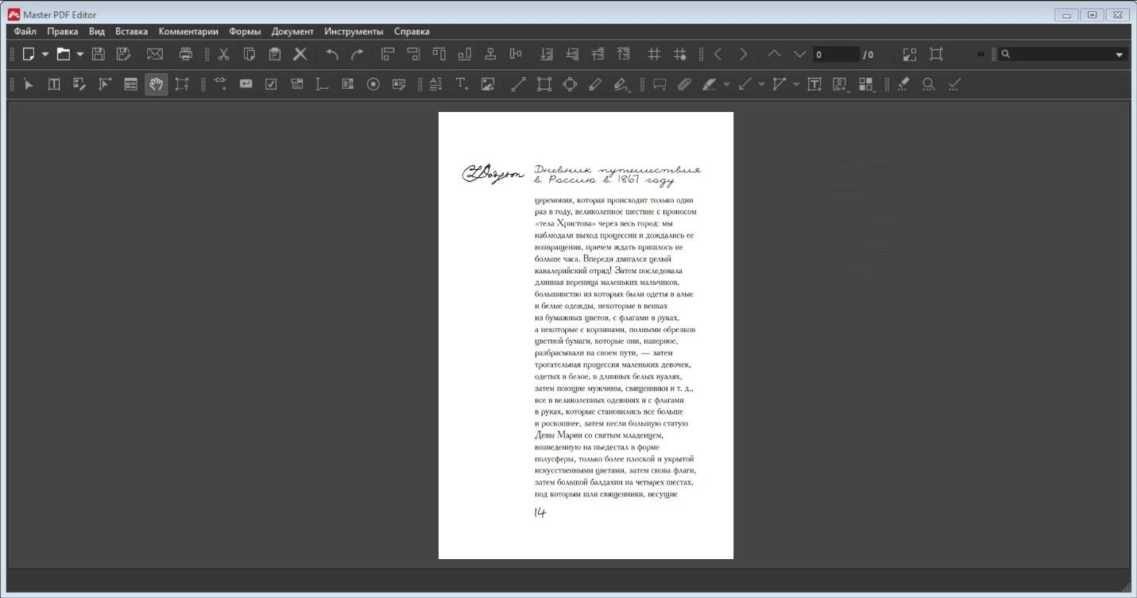Click the magnifier search-in-document icon
The image size is (1137, 598).
(929, 84)
